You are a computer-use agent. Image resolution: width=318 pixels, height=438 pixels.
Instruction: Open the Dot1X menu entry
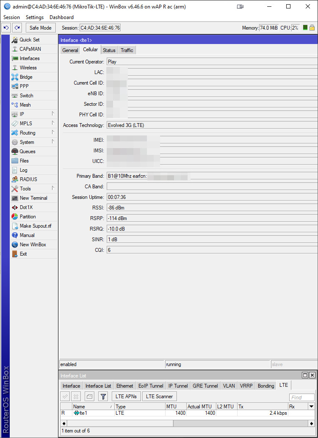click(x=34, y=207)
